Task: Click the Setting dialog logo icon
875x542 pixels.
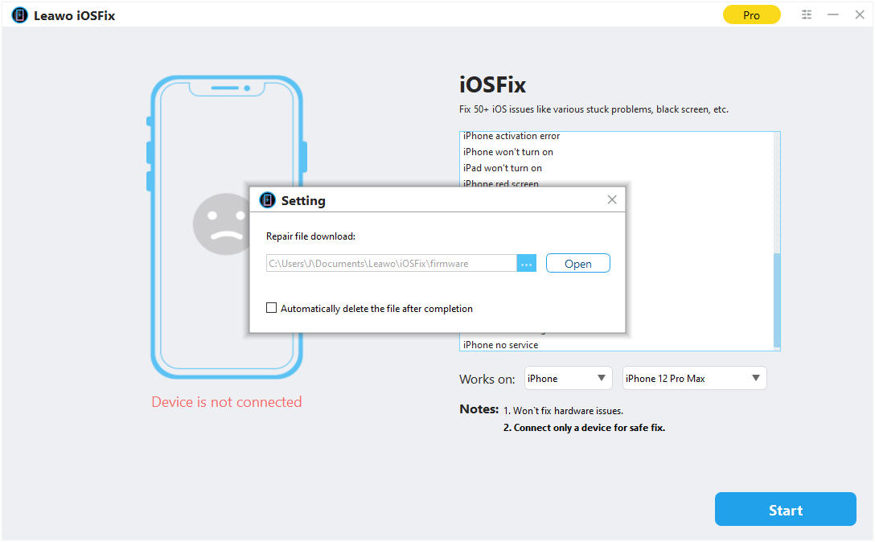Action: (x=267, y=199)
